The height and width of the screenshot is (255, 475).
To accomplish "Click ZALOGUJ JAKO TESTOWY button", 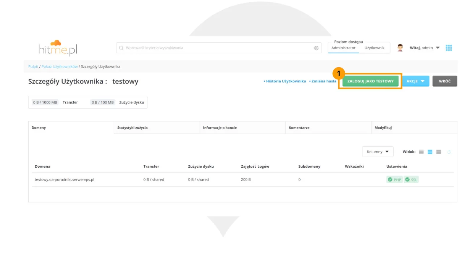I will coord(370,81).
